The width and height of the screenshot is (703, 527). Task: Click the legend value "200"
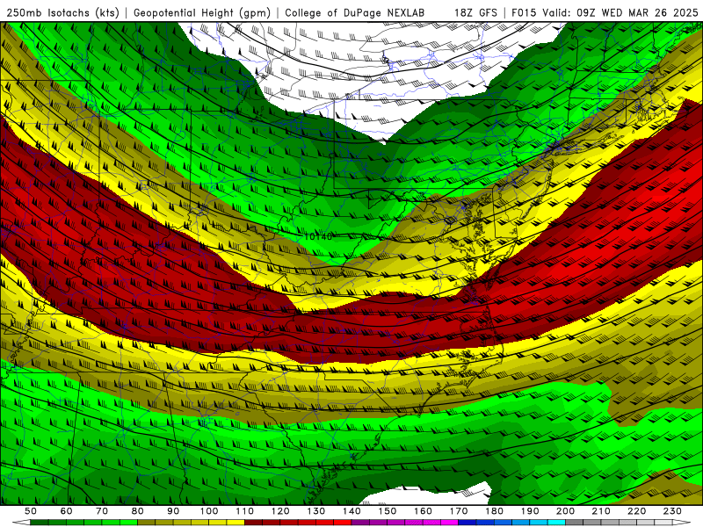(566, 511)
